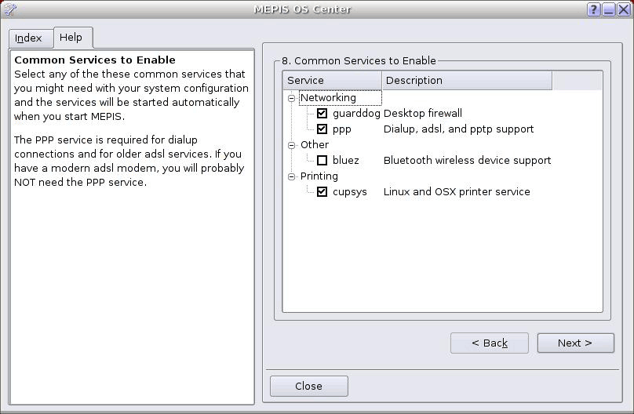Uncheck the cupsys printer service
This screenshot has height=414, width=634.
tap(322, 191)
